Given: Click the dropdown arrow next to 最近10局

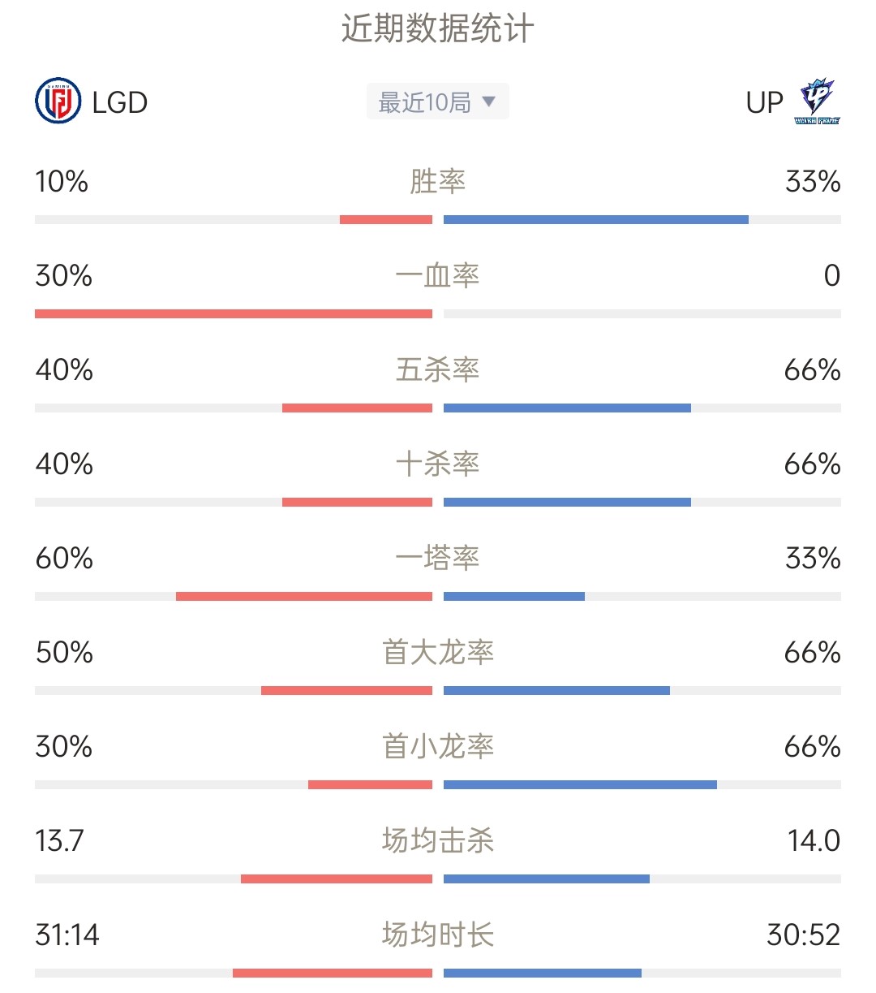Looking at the screenshot, I should 488,101.
